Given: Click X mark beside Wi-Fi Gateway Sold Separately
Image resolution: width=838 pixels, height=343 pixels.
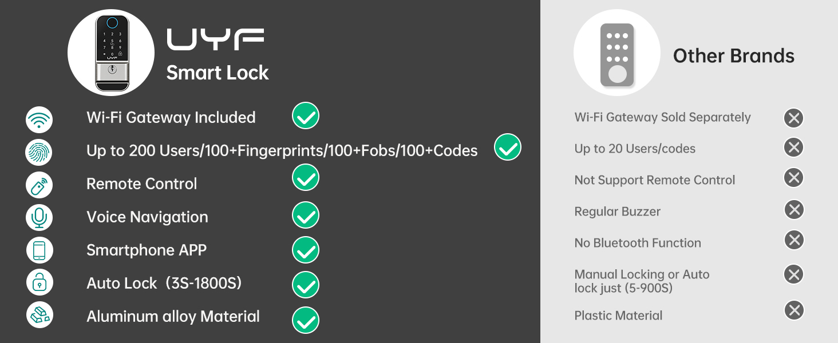Looking at the screenshot, I should 793,118.
